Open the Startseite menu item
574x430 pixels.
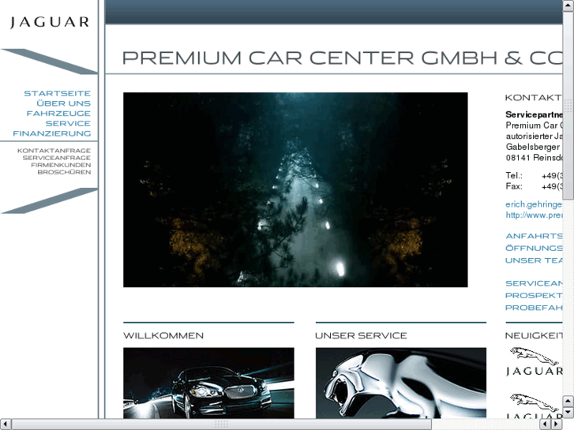[x=57, y=93]
